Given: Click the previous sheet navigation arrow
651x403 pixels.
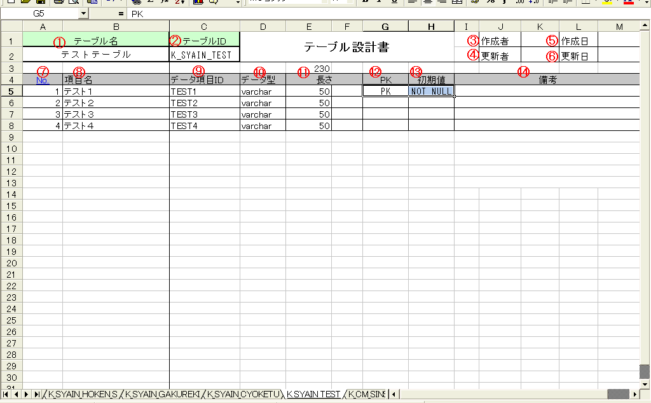Looking at the screenshot, I should (x=16, y=395).
